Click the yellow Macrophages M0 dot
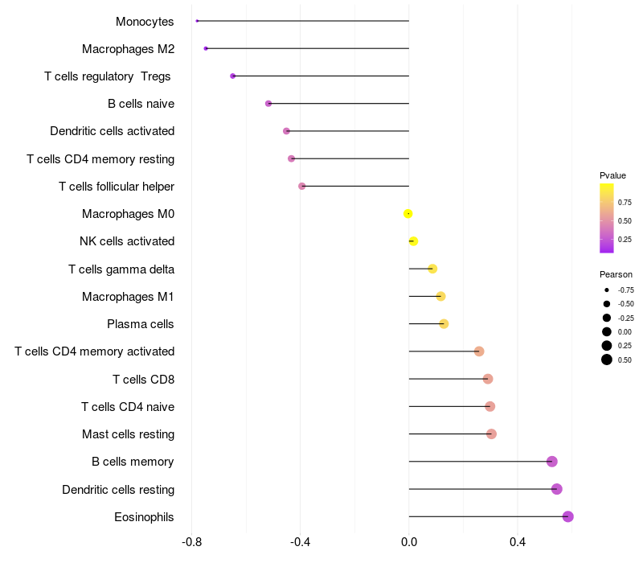 408,214
